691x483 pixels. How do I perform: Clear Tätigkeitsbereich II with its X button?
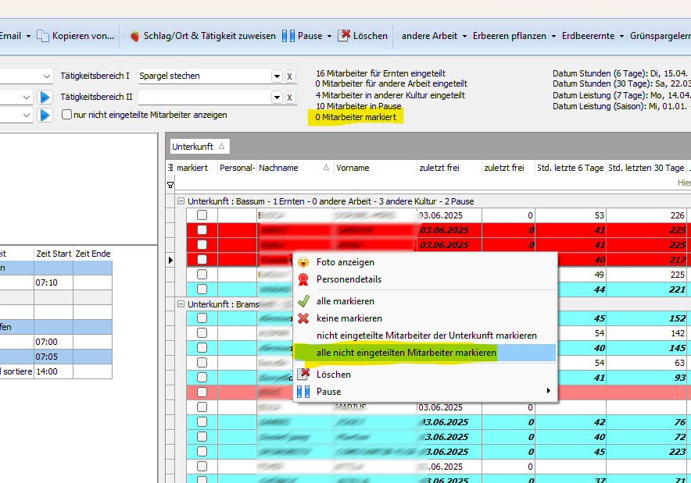289,98
